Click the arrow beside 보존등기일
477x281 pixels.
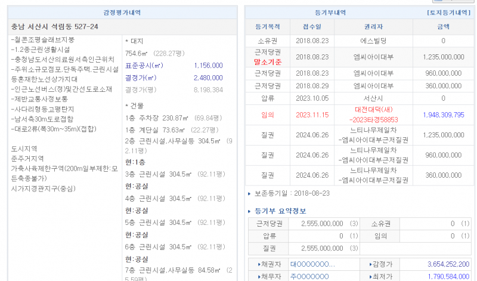pos(250,193)
